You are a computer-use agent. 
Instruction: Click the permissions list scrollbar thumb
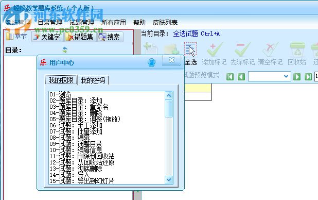pos(169,108)
